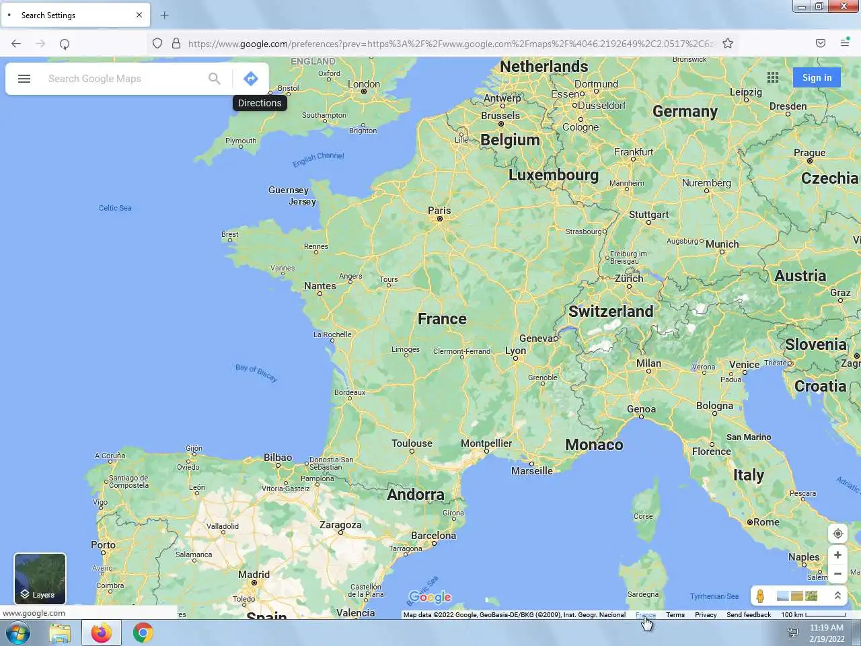
Task: Toggle the 100 km map scale units
Action: click(x=813, y=615)
